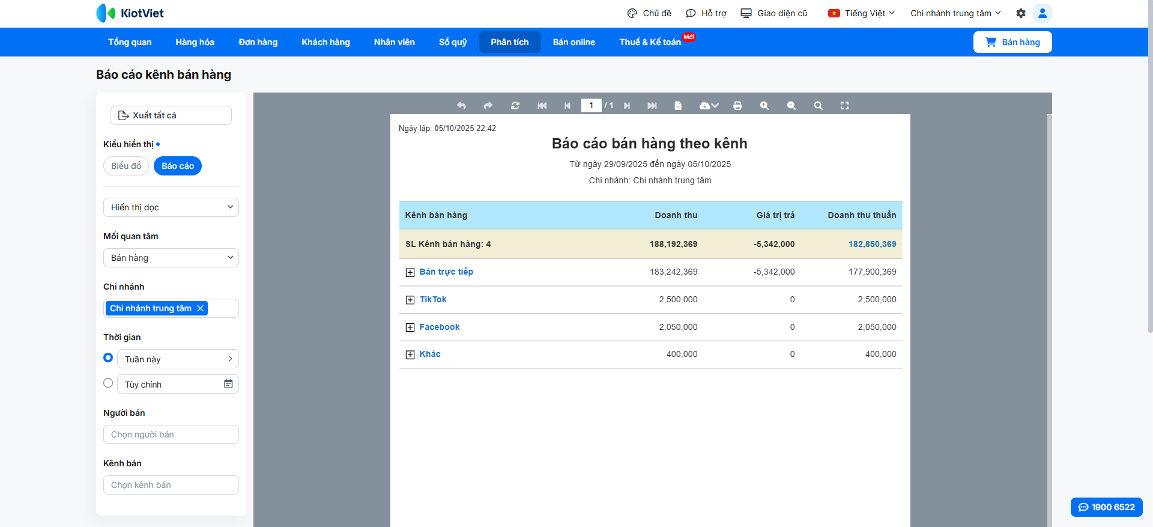Toggle fullscreen report view
1153x527 pixels.
pyautogui.click(x=845, y=106)
